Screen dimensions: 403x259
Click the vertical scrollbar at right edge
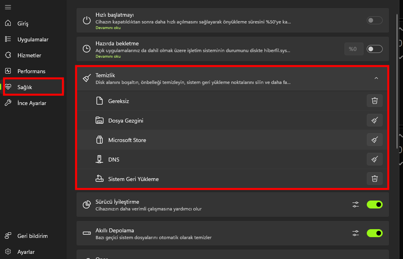397,82
